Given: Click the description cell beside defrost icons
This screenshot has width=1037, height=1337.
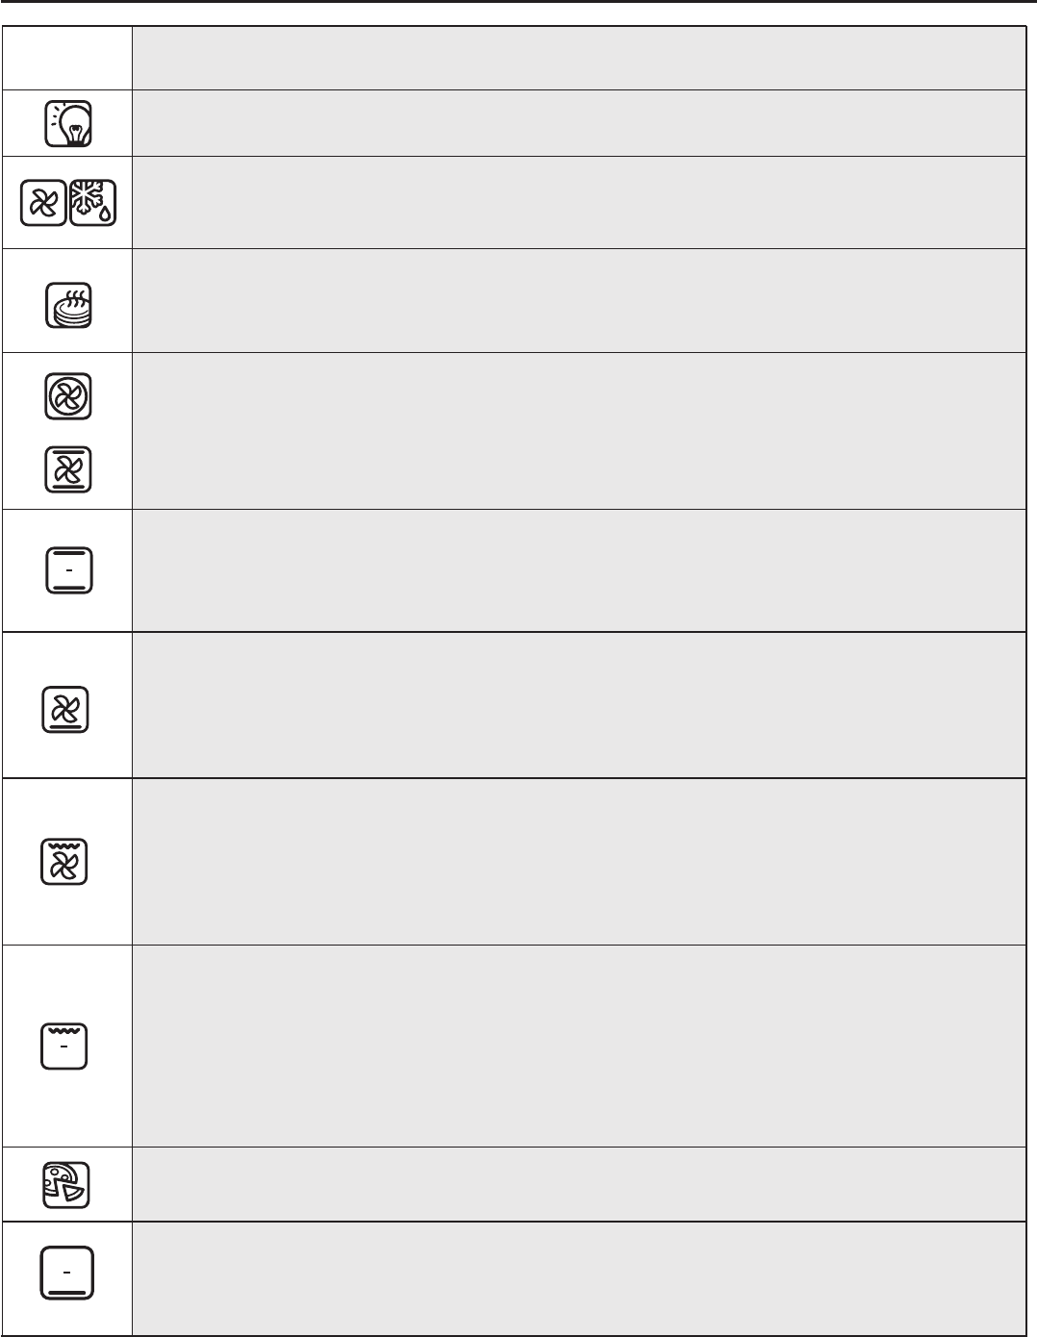Looking at the screenshot, I should (x=577, y=203).
